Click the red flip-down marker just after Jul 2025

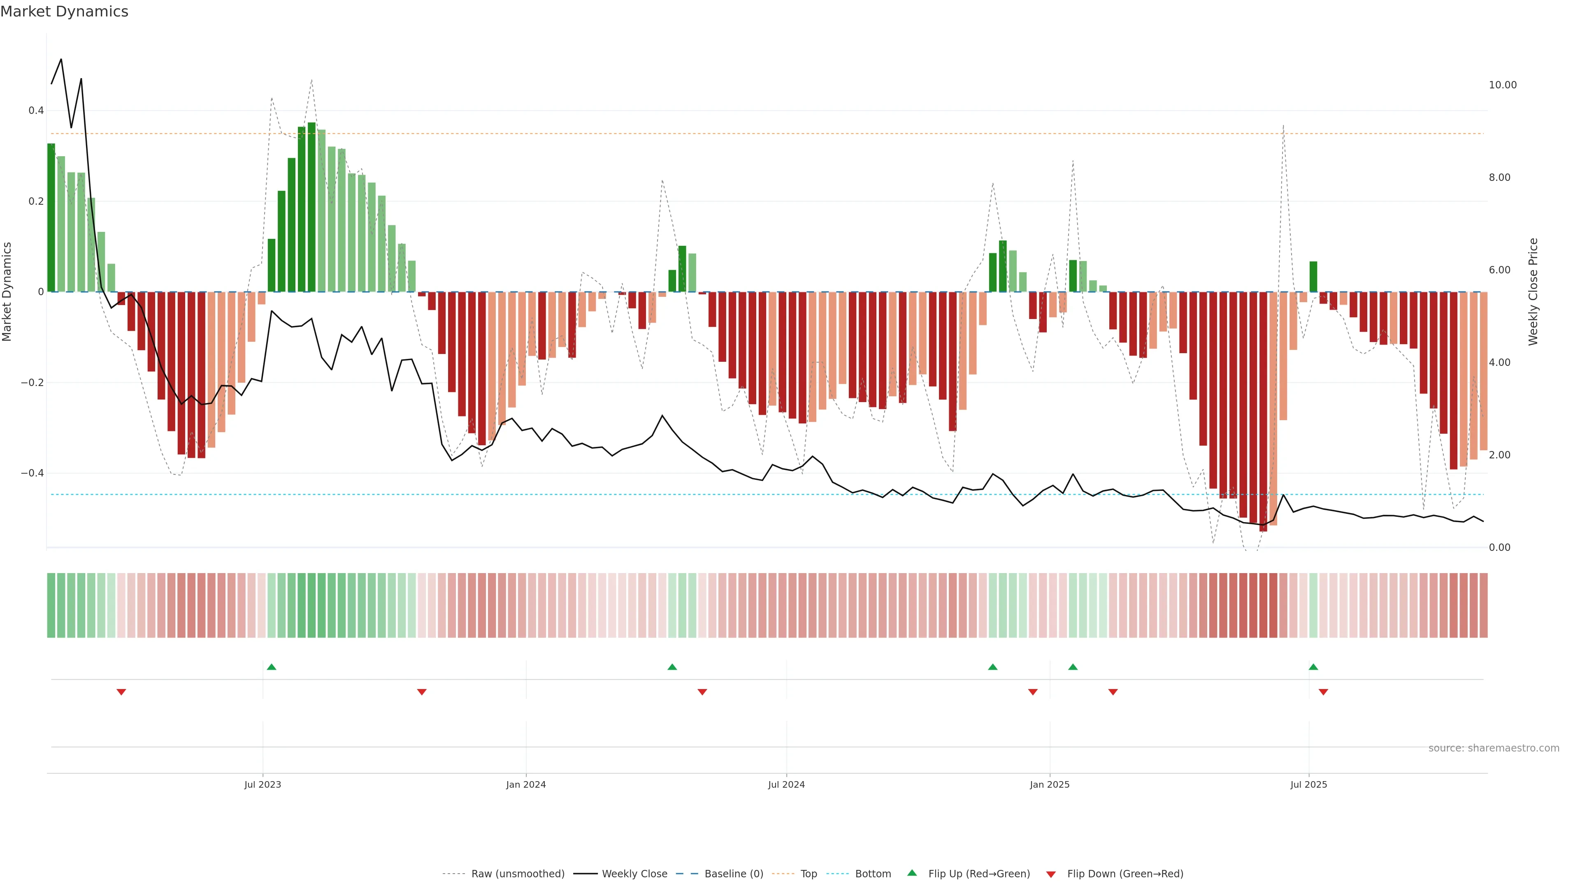[x=1323, y=692]
